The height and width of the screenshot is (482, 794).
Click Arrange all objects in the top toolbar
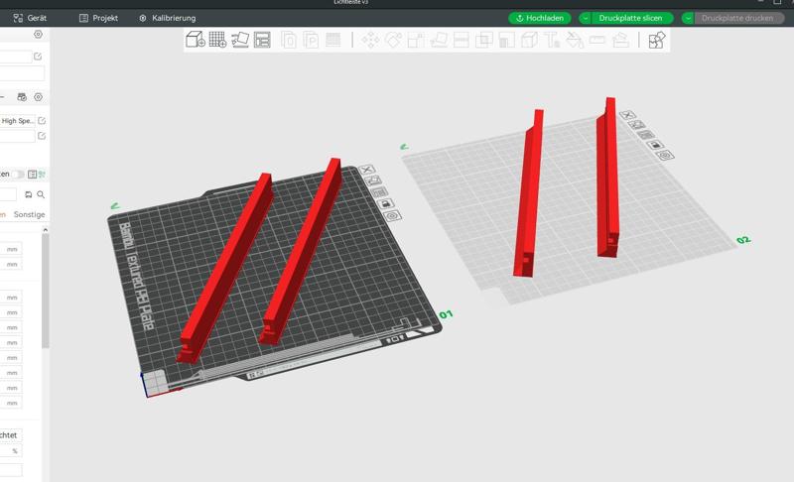[262, 40]
